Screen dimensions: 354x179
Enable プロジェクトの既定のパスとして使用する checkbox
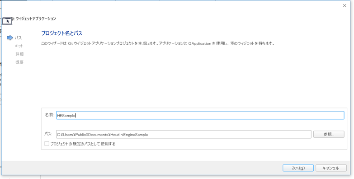(x=47, y=144)
